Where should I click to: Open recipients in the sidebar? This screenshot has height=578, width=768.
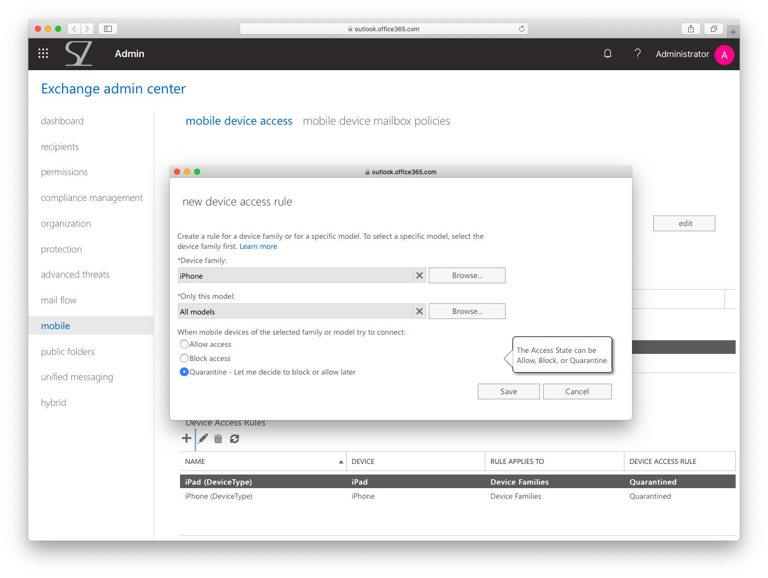60,147
